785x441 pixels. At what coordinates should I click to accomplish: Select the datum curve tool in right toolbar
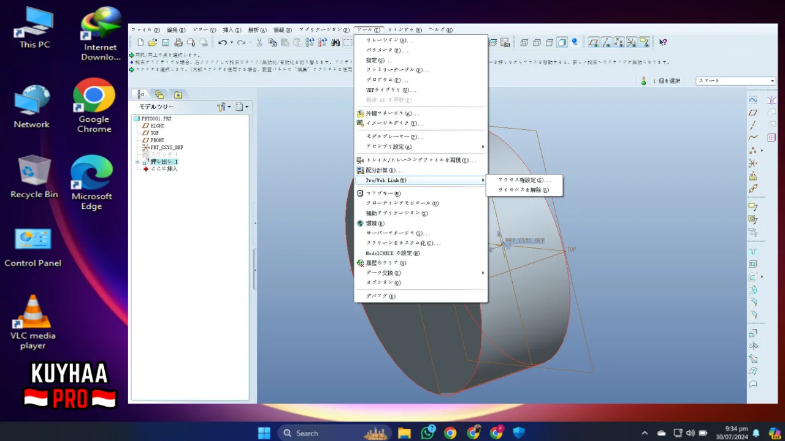click(x=753, y=137)
